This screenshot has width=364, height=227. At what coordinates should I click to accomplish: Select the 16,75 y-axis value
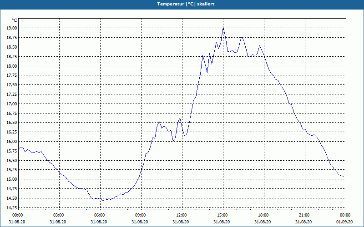[x=13, y=113]
